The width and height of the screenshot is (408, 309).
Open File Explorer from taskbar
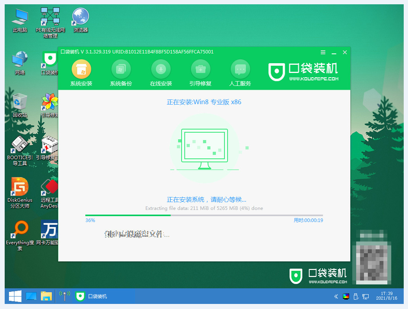[46, 296]
